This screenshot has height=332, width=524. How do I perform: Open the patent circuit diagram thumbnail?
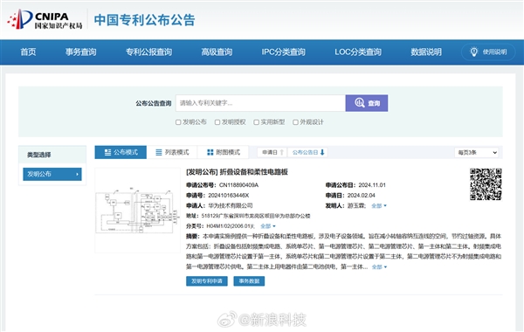coord(138,211)
